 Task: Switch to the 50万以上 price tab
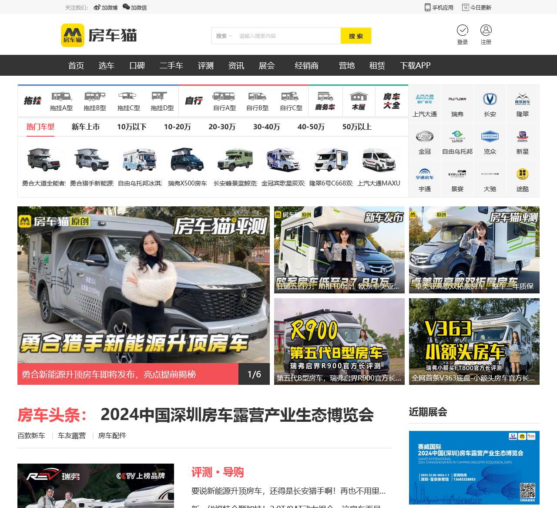(357, 127)
